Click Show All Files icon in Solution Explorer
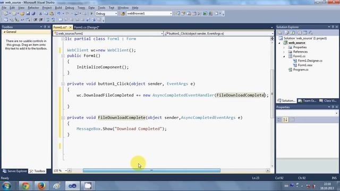 [x=287, y=33]
